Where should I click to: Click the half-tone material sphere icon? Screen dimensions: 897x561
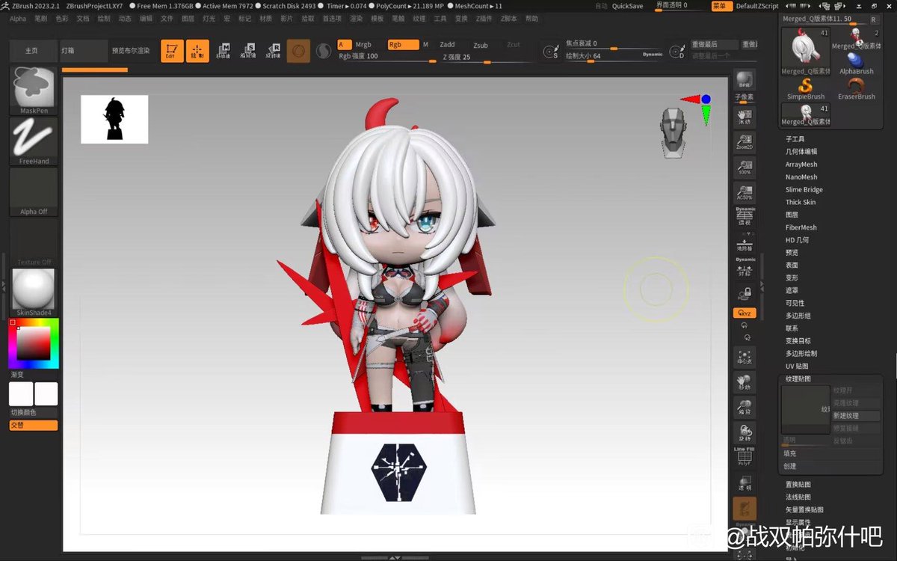(x=324, y=51)
